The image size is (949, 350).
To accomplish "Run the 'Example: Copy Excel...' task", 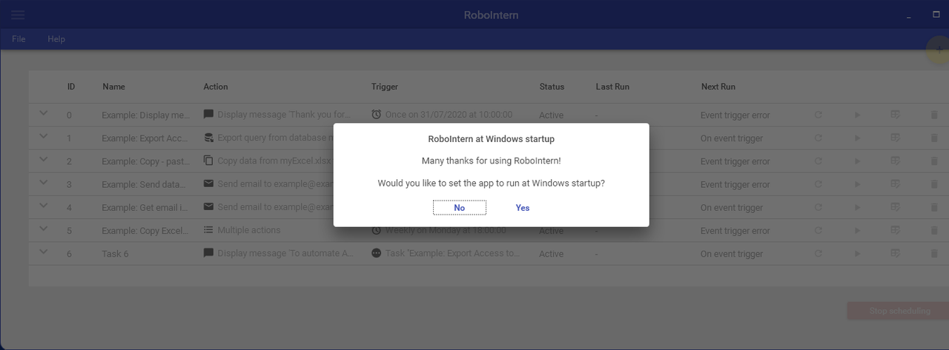I will coord(857,230).
